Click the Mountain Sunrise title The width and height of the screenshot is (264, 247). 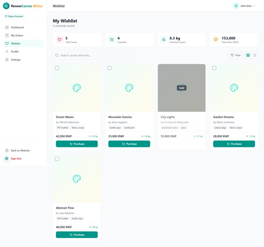tap(120, 117)
